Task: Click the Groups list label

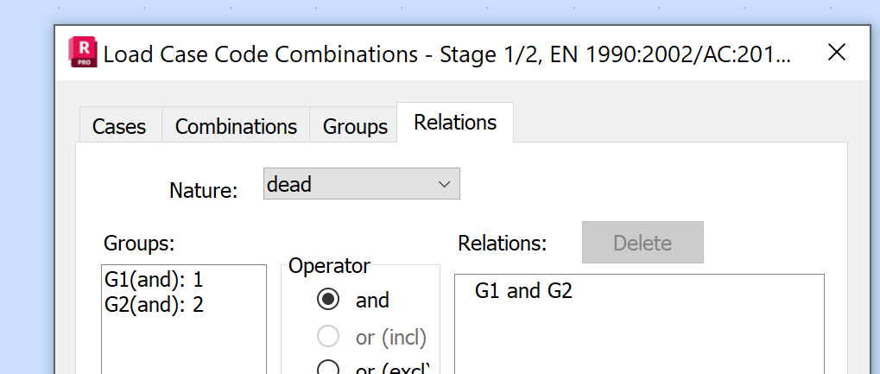Action: point(139,243)
